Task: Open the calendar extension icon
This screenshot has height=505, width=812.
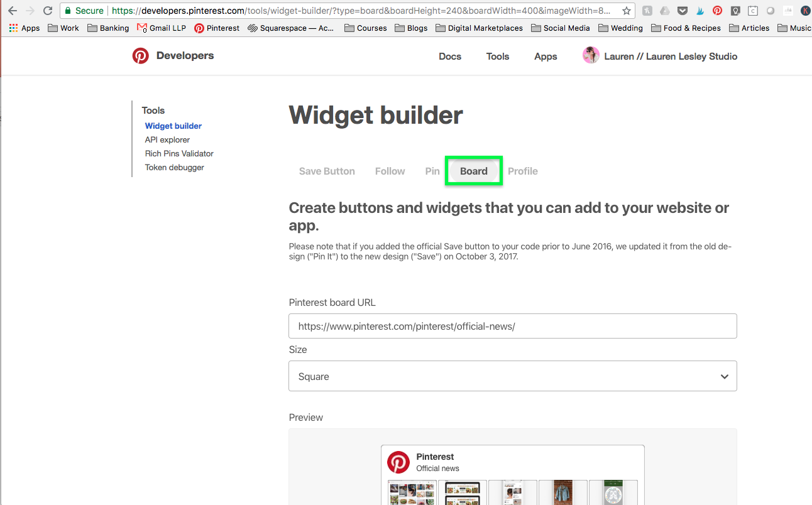Action: point(752,11)
